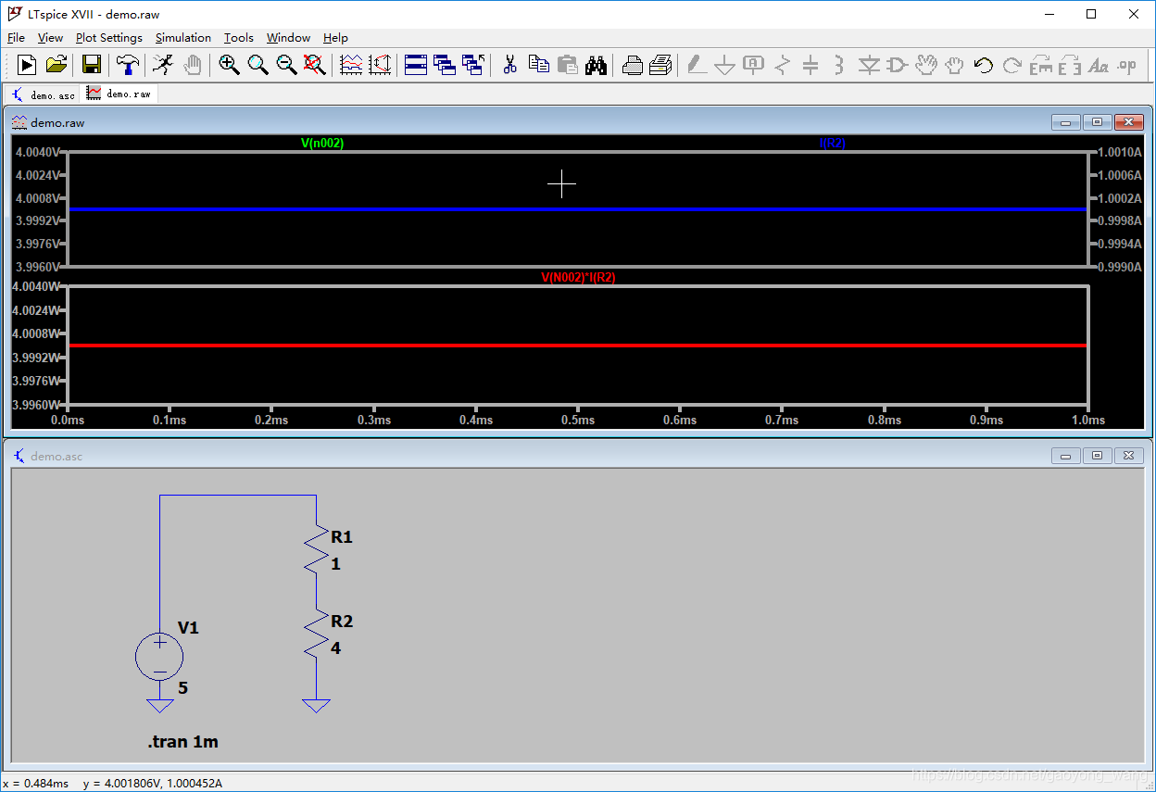Click the 0.5ms time axis label
The width and height of the screenshot is (1156, 792).
(x=578, y=420)
